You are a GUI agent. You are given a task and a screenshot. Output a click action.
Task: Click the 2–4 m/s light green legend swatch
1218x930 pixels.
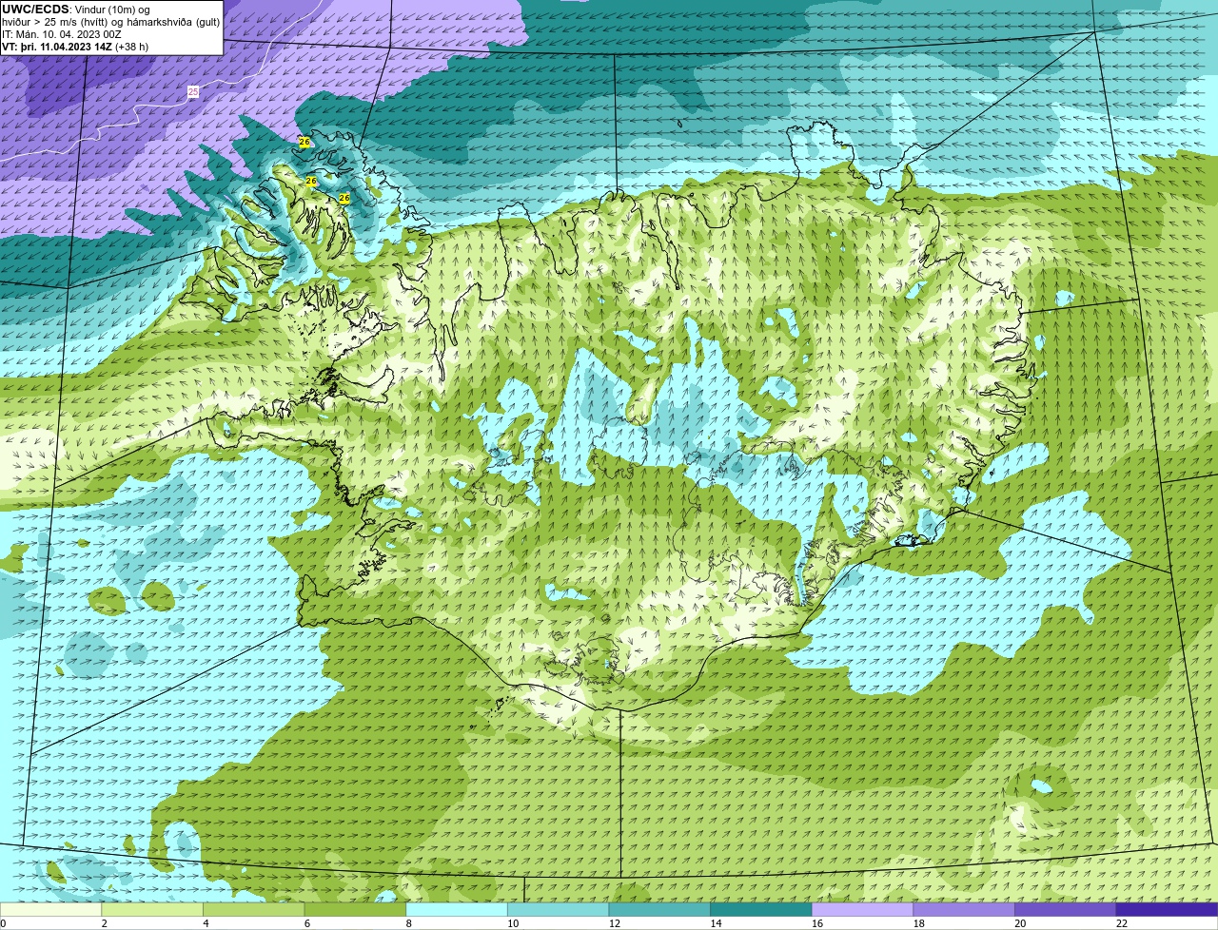(152, 909)
